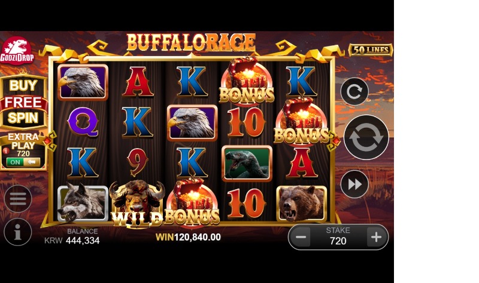Increase stake with the plus button
Screen dimensions: 479x283
click(376, 237)
